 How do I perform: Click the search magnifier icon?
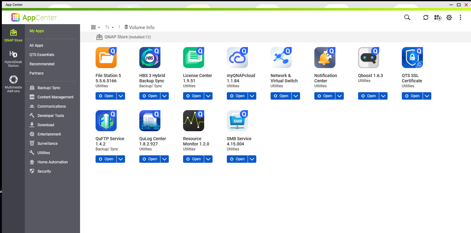click(x=407, y=18)
